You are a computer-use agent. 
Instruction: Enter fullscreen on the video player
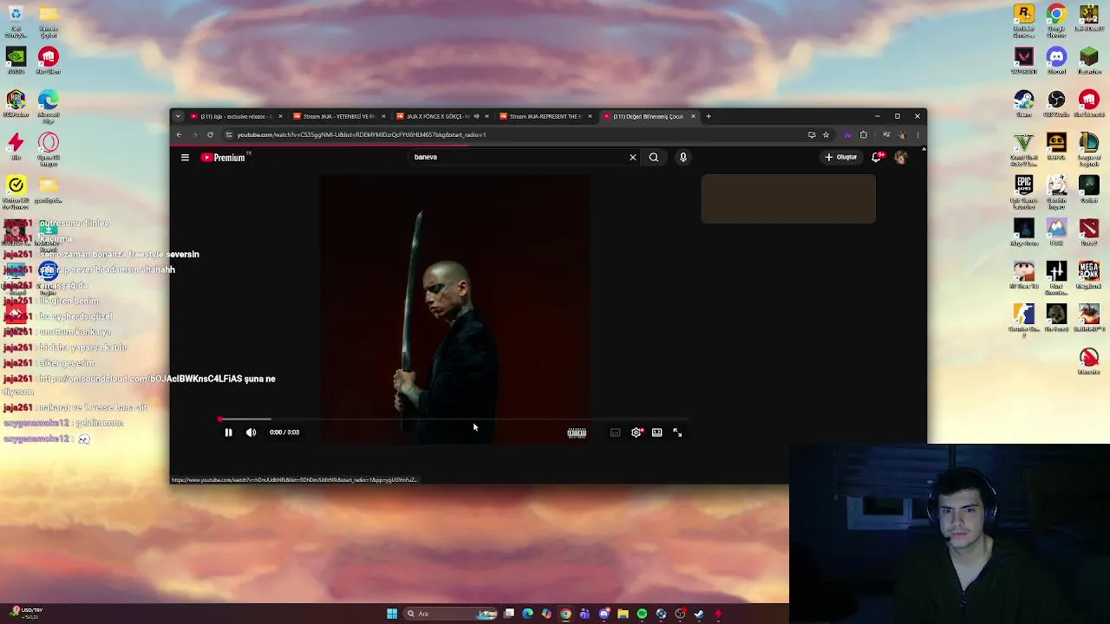click(x=677, y=432)
